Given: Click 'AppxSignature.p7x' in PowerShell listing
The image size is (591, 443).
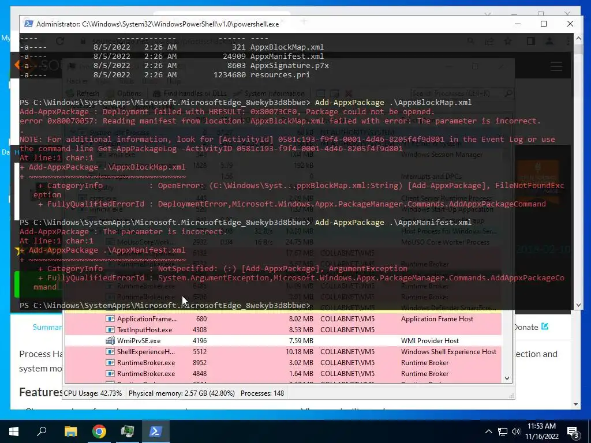Looking at the screenshot, I should pos(290,66).
